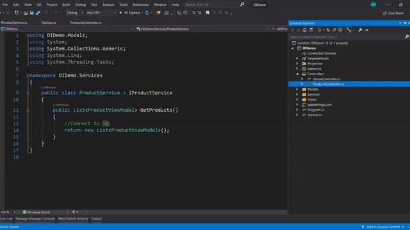Select appsettings.json in Solution Explorer
The image size is (410, 230).
(x=320, y=105)
